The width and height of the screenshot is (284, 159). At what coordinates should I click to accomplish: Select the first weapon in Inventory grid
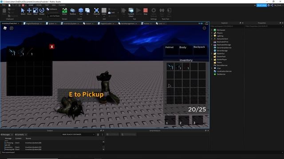pos(170,67)
